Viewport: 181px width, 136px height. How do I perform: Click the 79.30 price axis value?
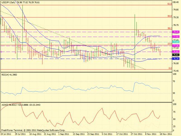pos(176,17)
